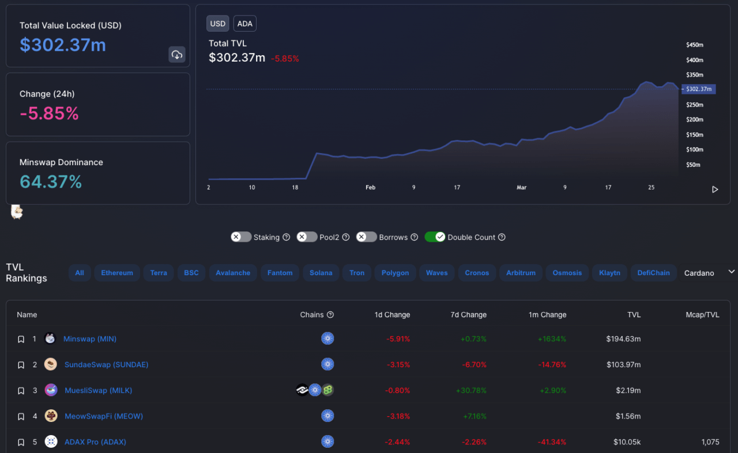This screenshot has width=738, height=453.
Task: Click the Cardano chain icon in MeowSwapFi row
Action: 327,416
